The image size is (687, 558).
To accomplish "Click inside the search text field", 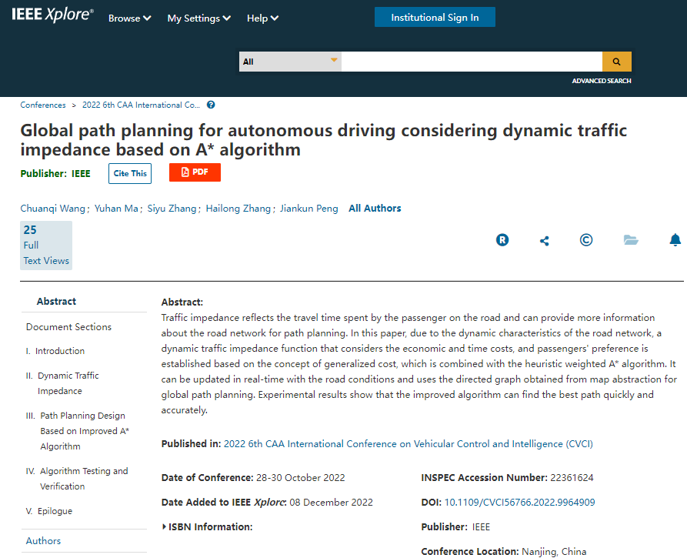I will click(471, 62).
